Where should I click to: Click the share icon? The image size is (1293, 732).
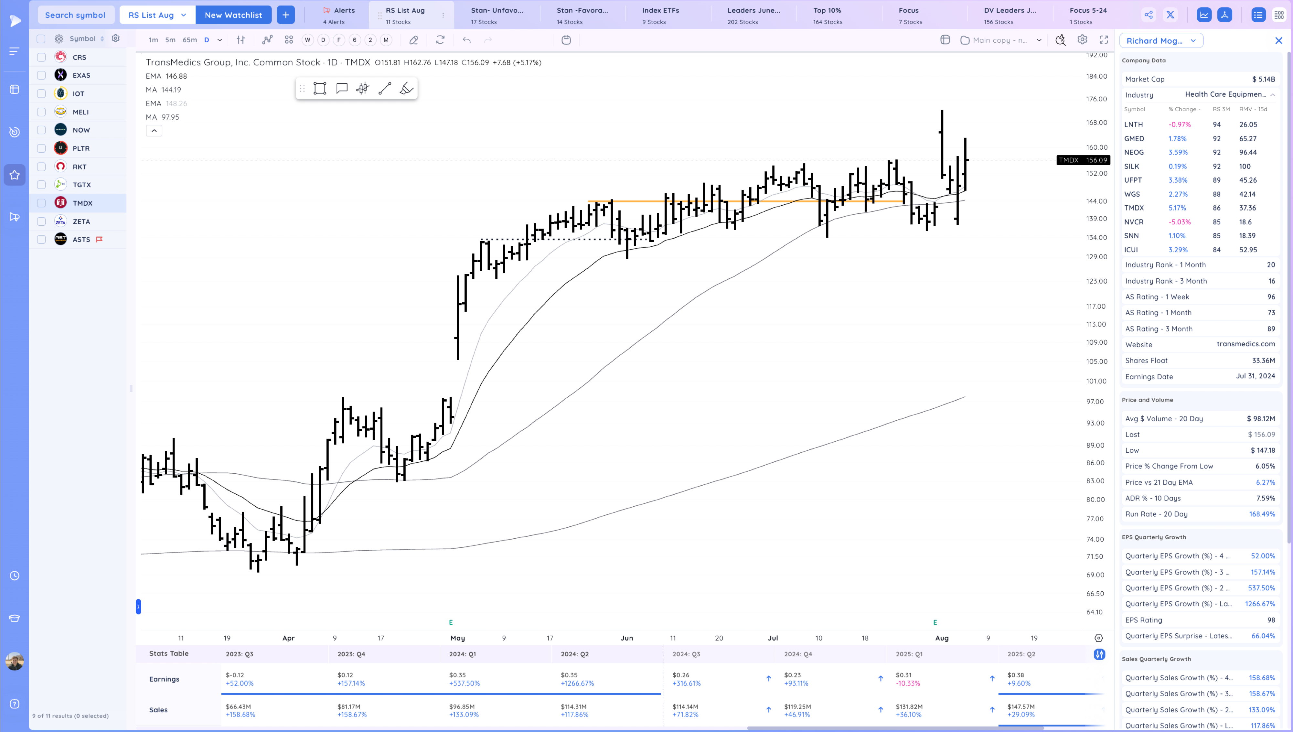click(x=1149, y=15)
